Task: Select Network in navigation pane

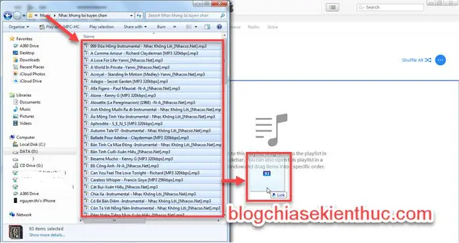Action: (x=24, y=215)
